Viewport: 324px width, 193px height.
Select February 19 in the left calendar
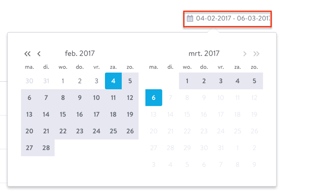tap(130, 114)
